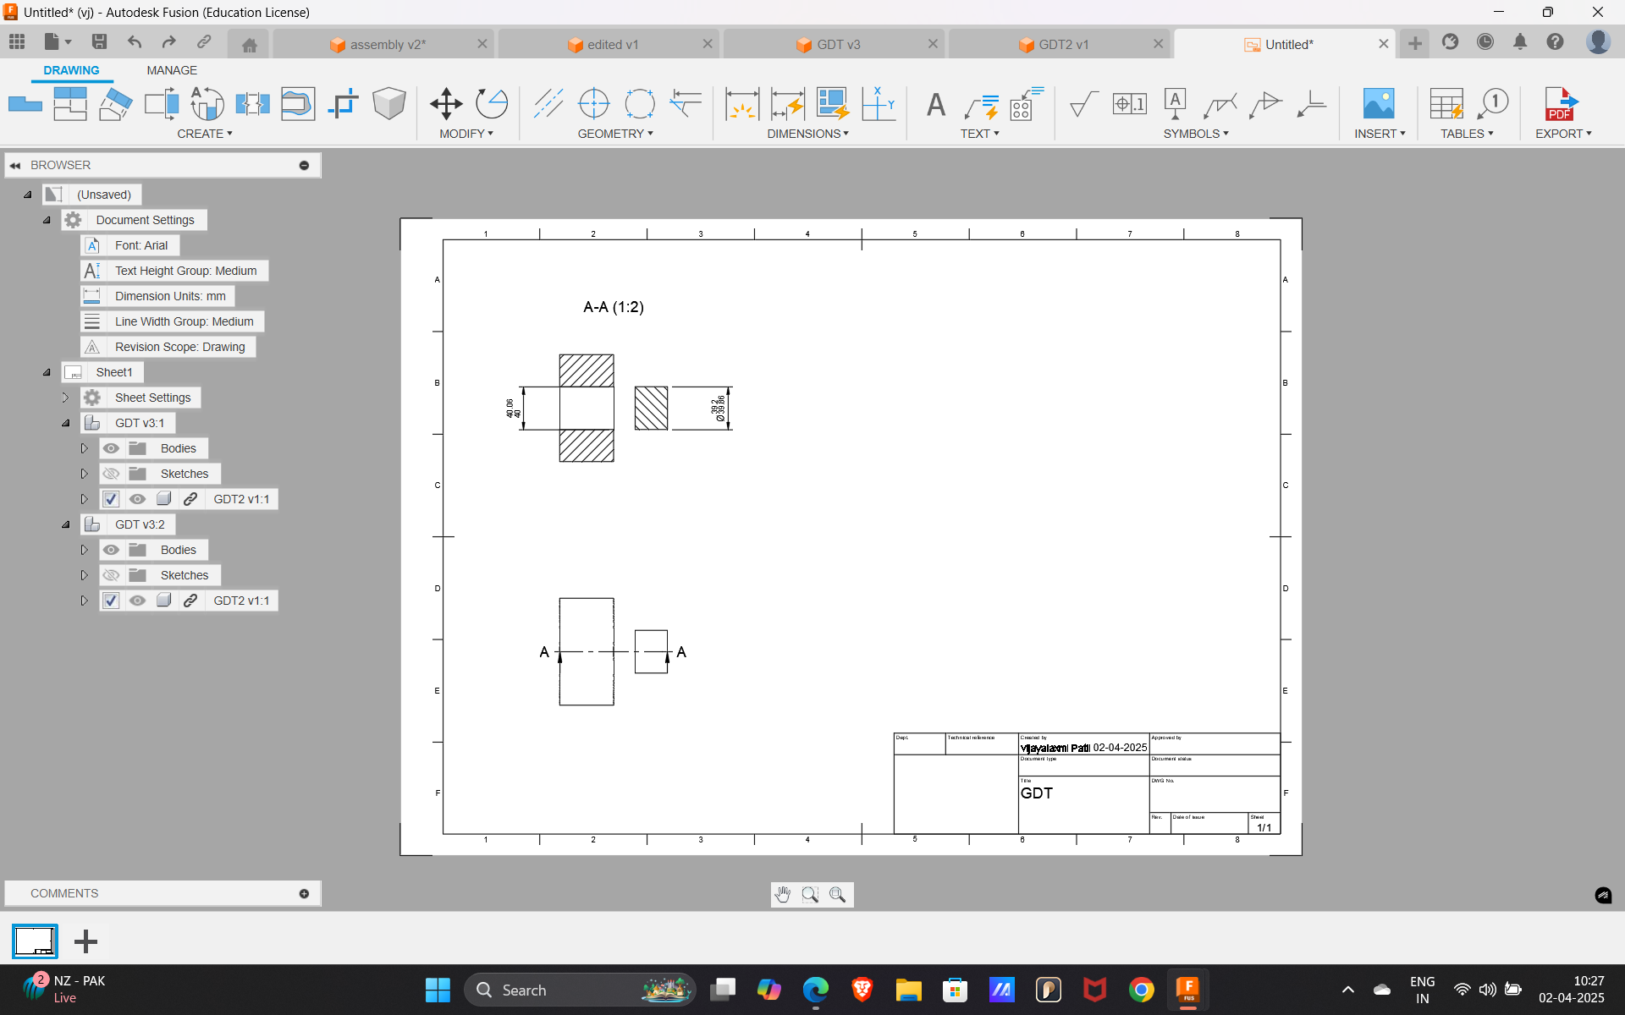The image size is (1625, 1015).
Task: Switch to the GDT v3 document tab
Action: coord(838,44)
